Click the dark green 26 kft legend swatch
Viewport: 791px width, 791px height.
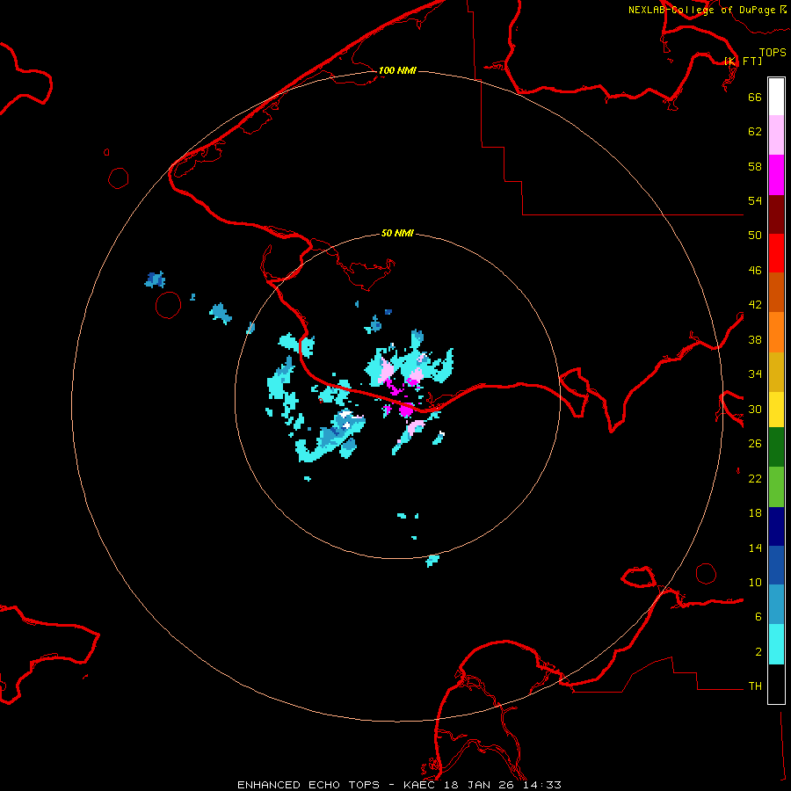[776, 447]
